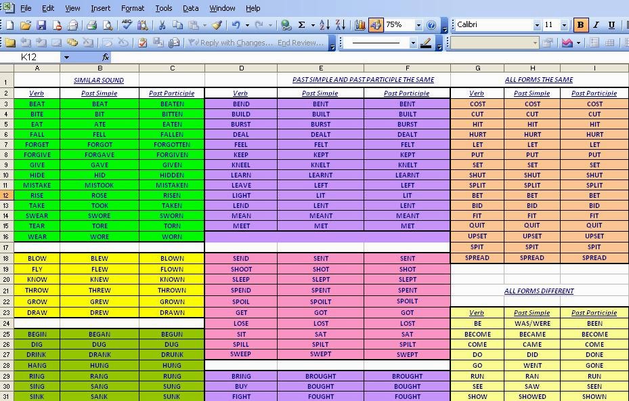The height and width of the screenshot is (401, 629).
Task: Click the Permission document icon
Action: pos(57,25)
